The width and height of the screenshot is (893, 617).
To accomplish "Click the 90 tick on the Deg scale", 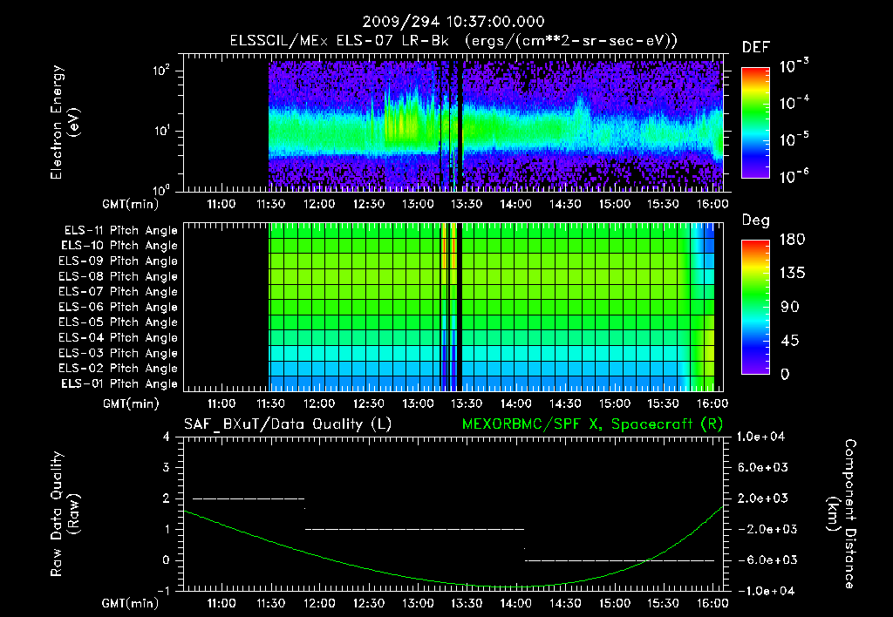I will click(x=790, y=308).
